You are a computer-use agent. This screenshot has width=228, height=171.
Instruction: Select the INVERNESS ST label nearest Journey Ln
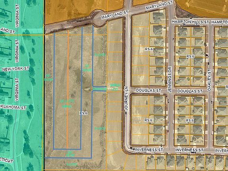(149, 150)
